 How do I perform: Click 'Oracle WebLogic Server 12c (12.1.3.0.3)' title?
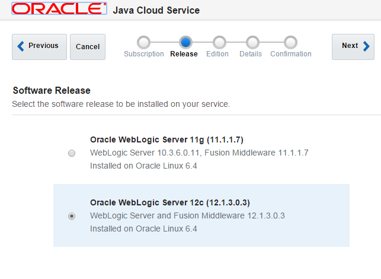coord(170,202)
